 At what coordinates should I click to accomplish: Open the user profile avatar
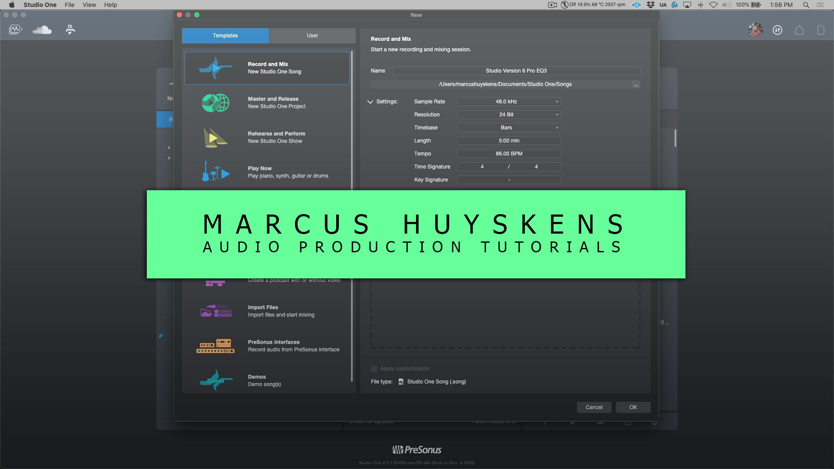coord(756,30)
